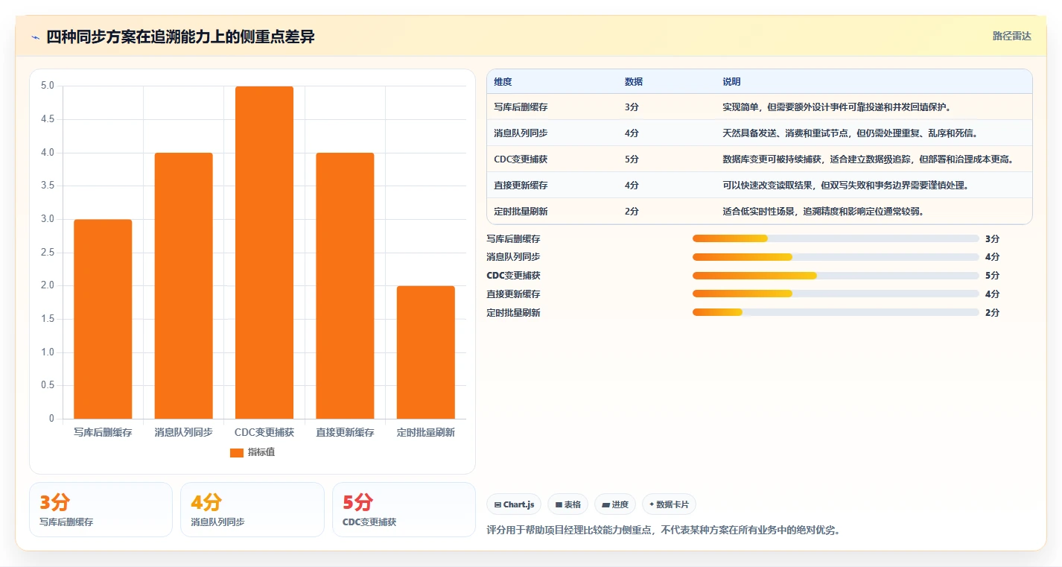This screenshot has width=1062, height=567.
Task: Click the lightning icon beside the title
Action: pyautogui.click(x=35, y=37)
